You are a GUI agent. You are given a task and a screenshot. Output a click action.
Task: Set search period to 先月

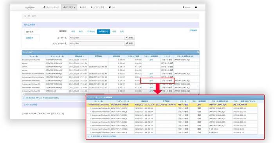tap(122, 32)
